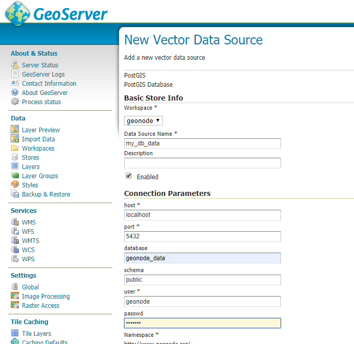Click the Raster Access icon
This screenshot has width=354, height=344.
[x=15, y=305]
